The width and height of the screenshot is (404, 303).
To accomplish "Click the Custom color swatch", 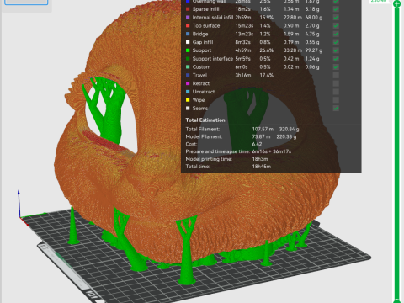I will [188, 67].
